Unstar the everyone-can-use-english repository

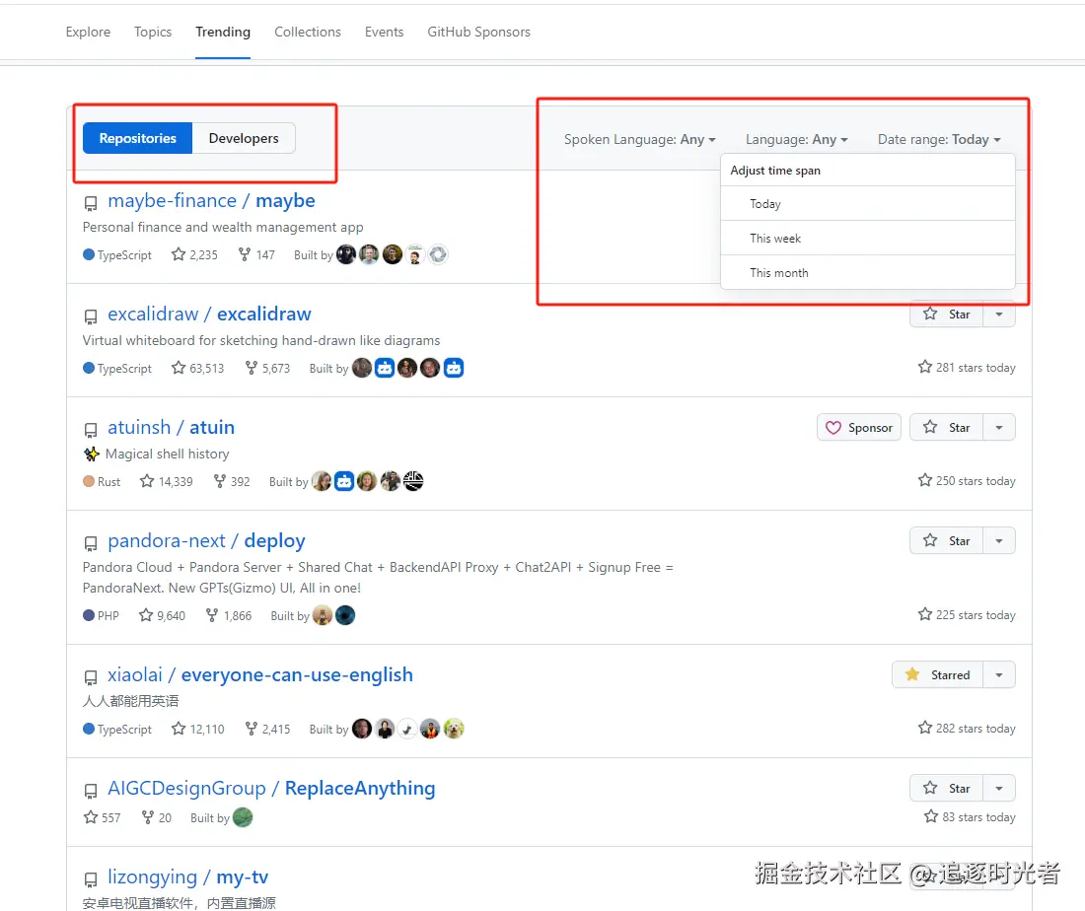pyautogui.click(x=937, y=675)
